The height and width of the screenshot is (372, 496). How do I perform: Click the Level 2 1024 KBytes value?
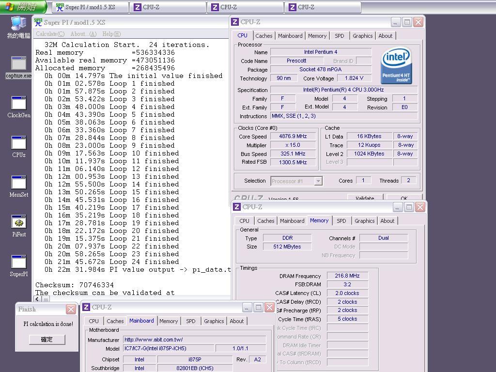point(369,154)
